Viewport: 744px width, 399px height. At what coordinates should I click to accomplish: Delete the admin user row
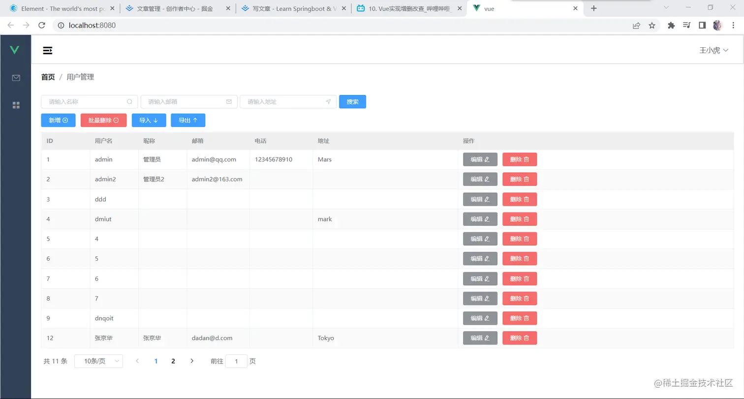point(520,159)
